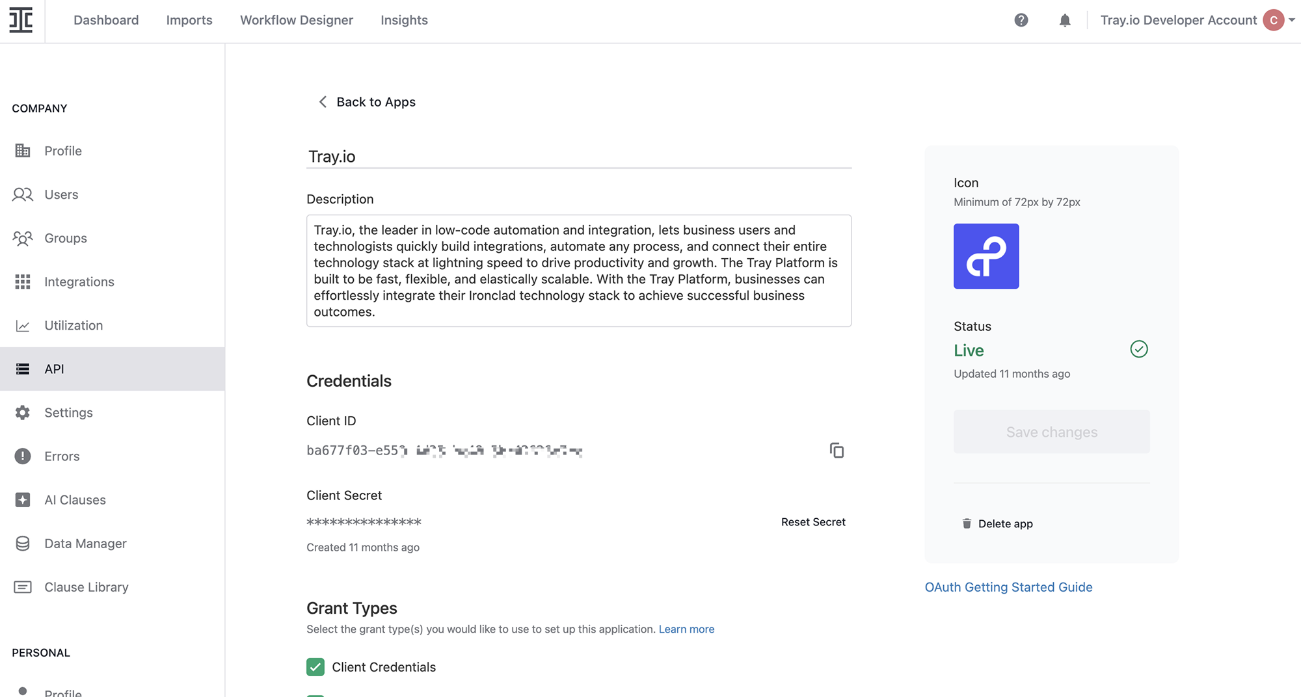Image resolution: width=1301 pixels, height=697 pixels.
Task: Click the Tray.io app icon thumbnail
Action: coord(986,256)
